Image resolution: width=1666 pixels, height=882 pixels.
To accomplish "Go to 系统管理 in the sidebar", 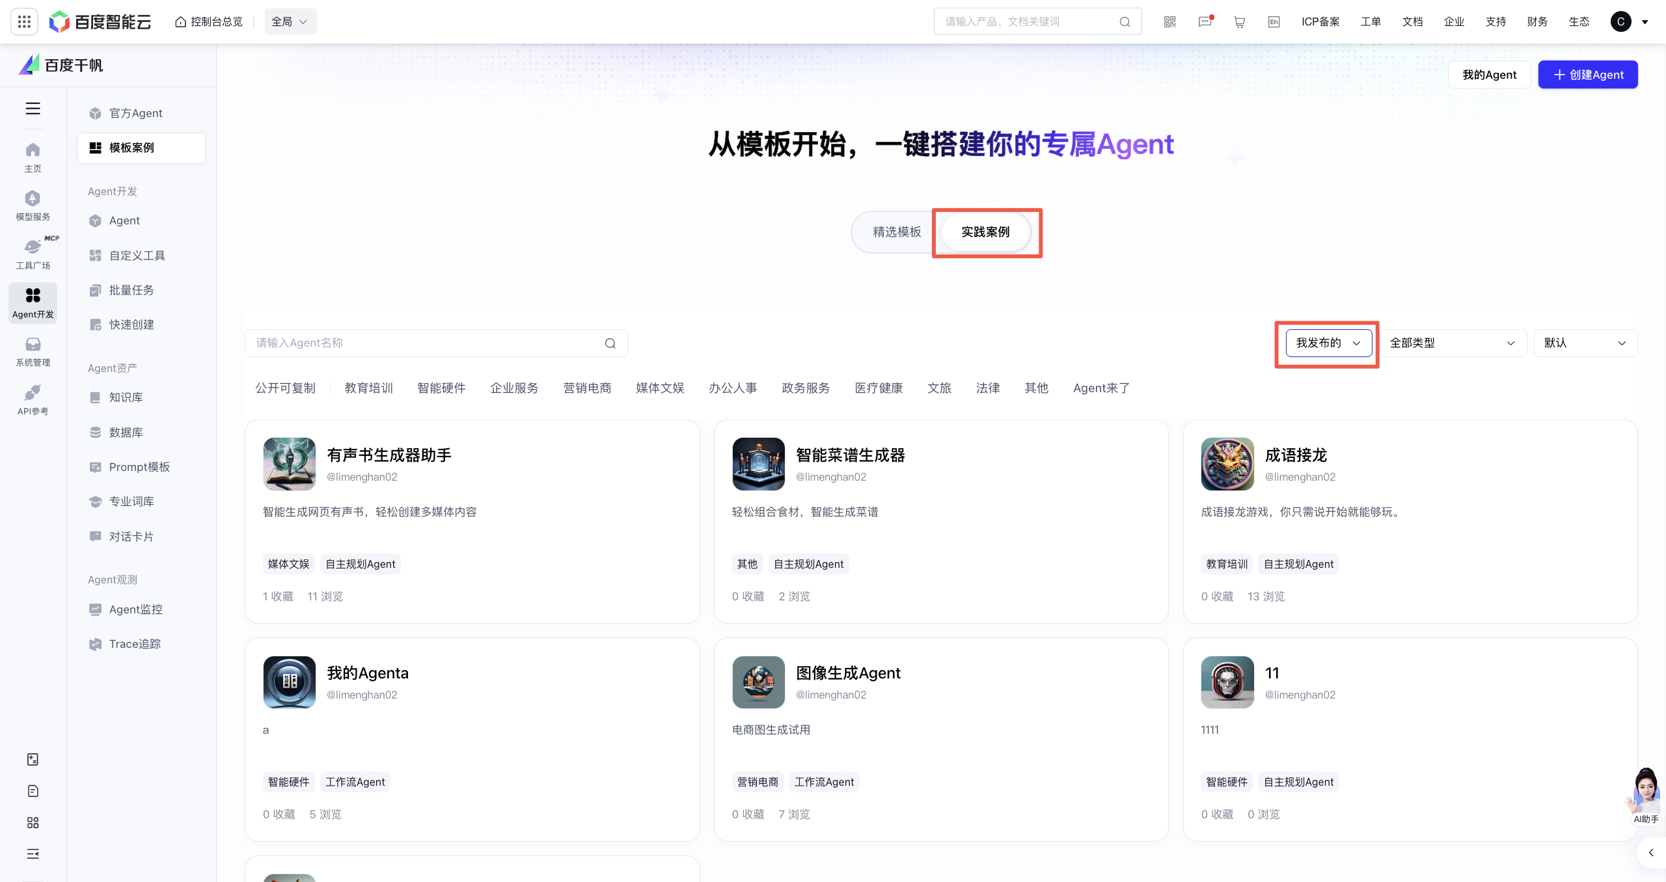I will [33, 351].
